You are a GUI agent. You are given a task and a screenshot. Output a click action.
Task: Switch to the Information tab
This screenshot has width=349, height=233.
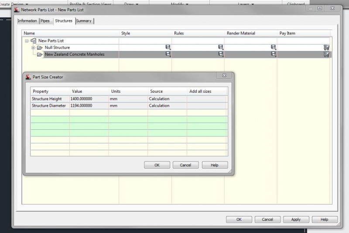(x=27, y=21)
